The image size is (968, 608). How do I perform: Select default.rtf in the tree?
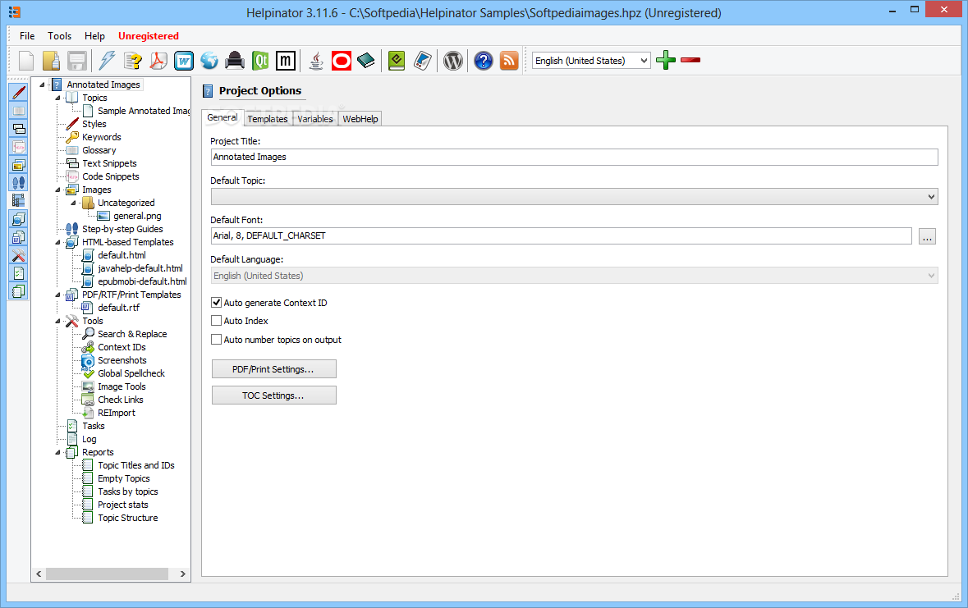tap(118, 308)
